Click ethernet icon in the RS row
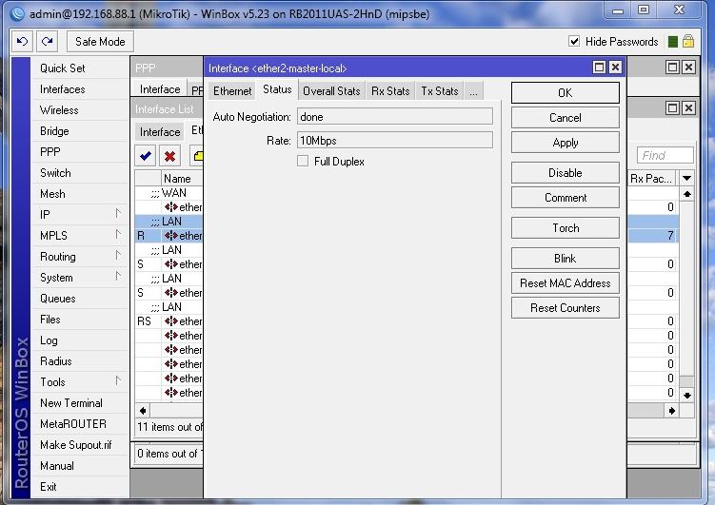 (x=171, y=321)
